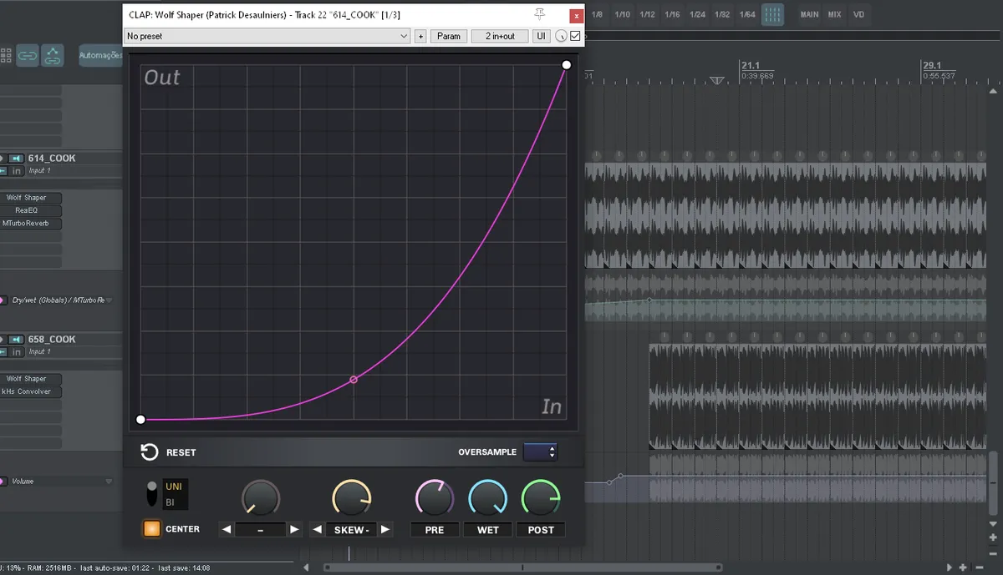The height and width of the screenshot is (575, 1003).
Task: Click the wet/dry mix knob icon in plugin header
Action: tap(561, 36)
